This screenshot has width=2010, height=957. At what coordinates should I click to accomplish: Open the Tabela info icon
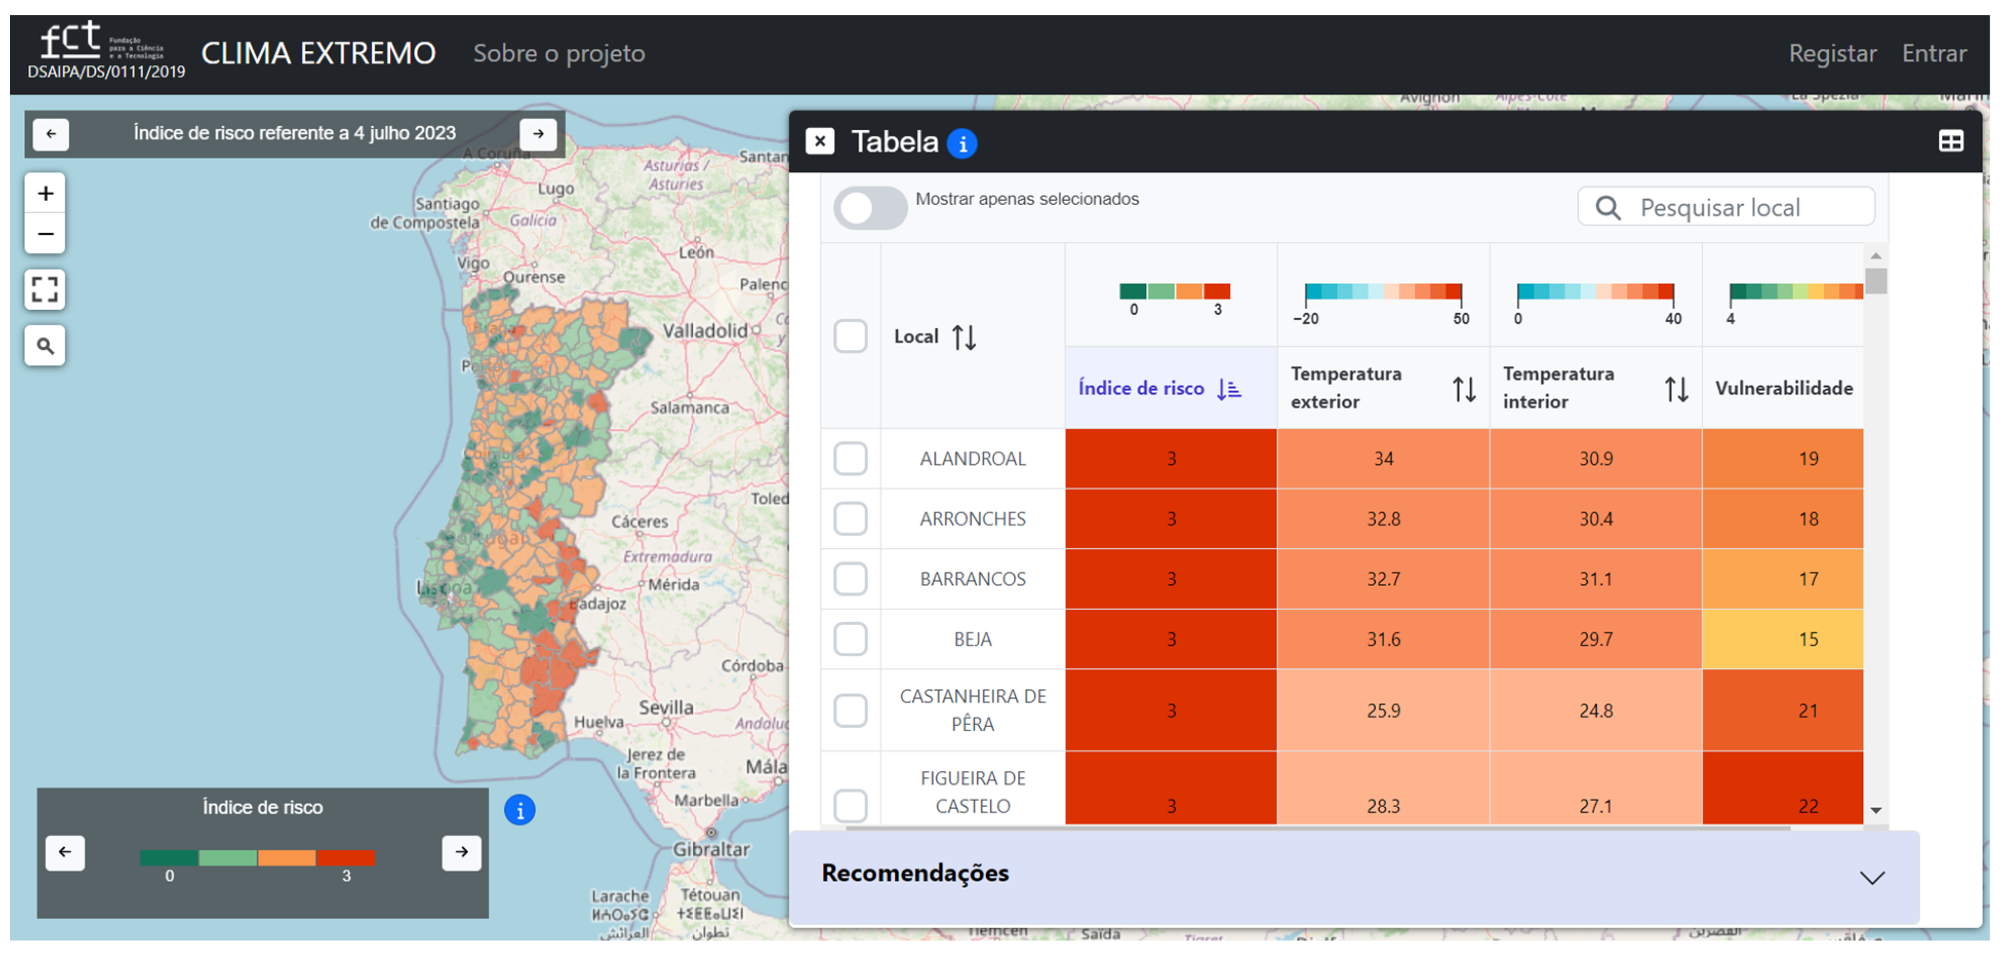pyautogui.click(x=961, y=144)
